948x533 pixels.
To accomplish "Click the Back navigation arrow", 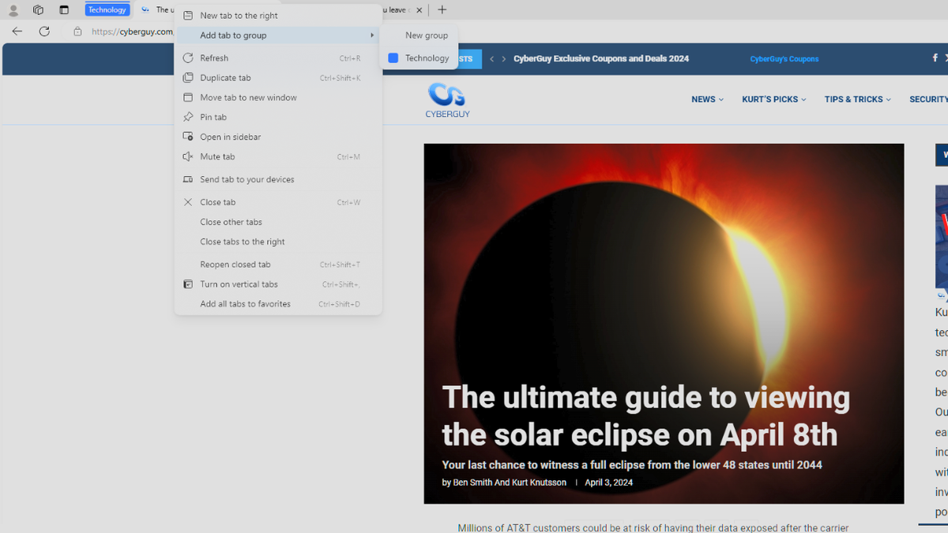I will 17,31.
